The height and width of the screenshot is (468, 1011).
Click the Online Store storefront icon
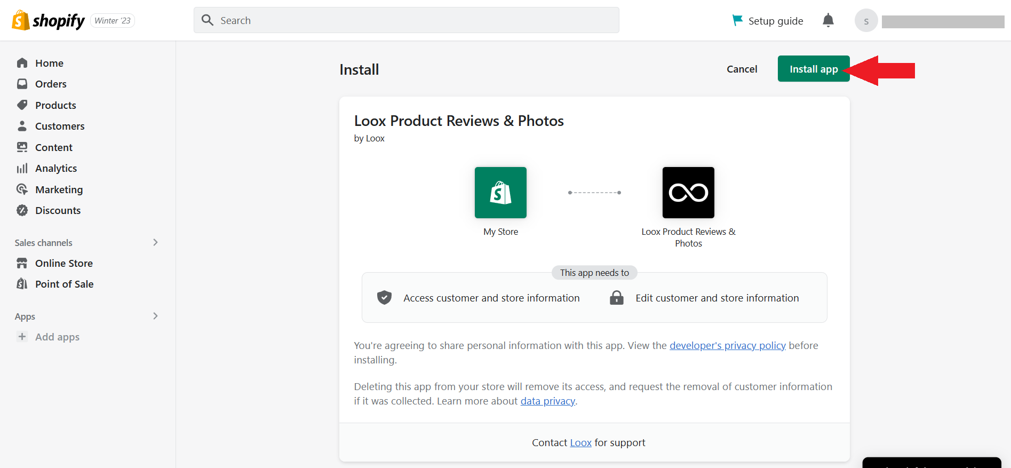(x=22, y=263)
